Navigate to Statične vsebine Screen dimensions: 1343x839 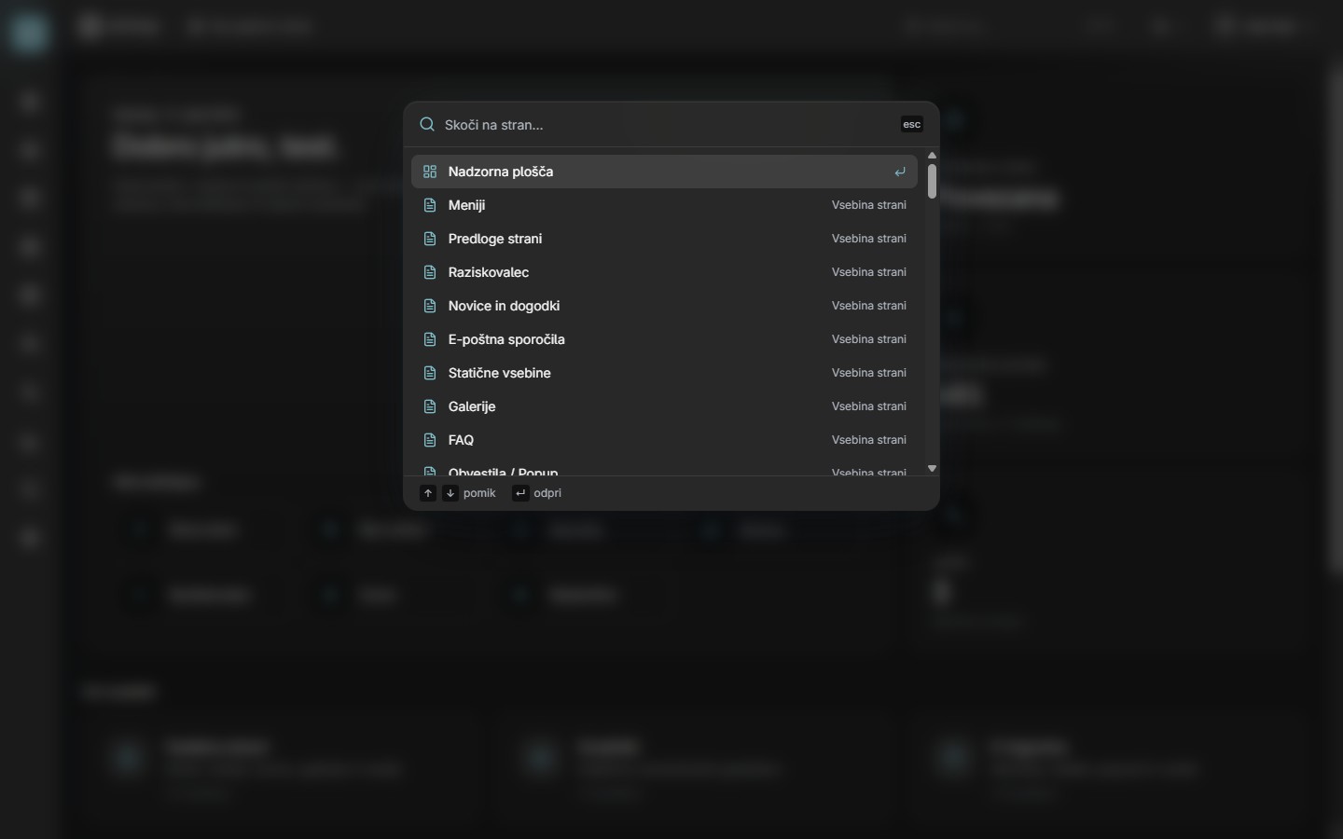tap(664, 373)
